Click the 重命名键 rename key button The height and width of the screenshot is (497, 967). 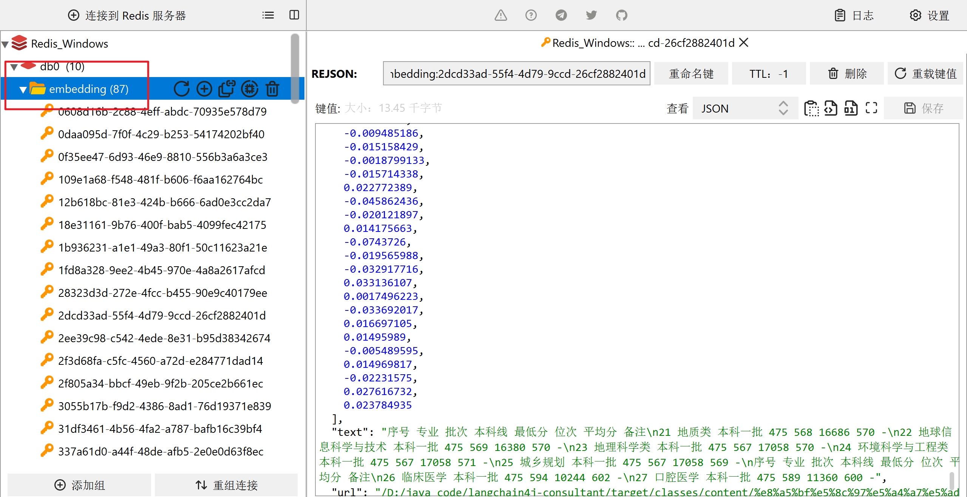691,74
